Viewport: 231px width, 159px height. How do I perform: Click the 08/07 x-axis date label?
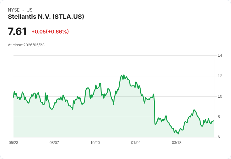pos(54,142)
